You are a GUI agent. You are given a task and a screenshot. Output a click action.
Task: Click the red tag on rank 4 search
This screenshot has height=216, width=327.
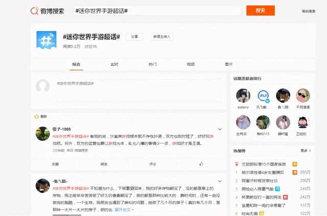(286, 197)
